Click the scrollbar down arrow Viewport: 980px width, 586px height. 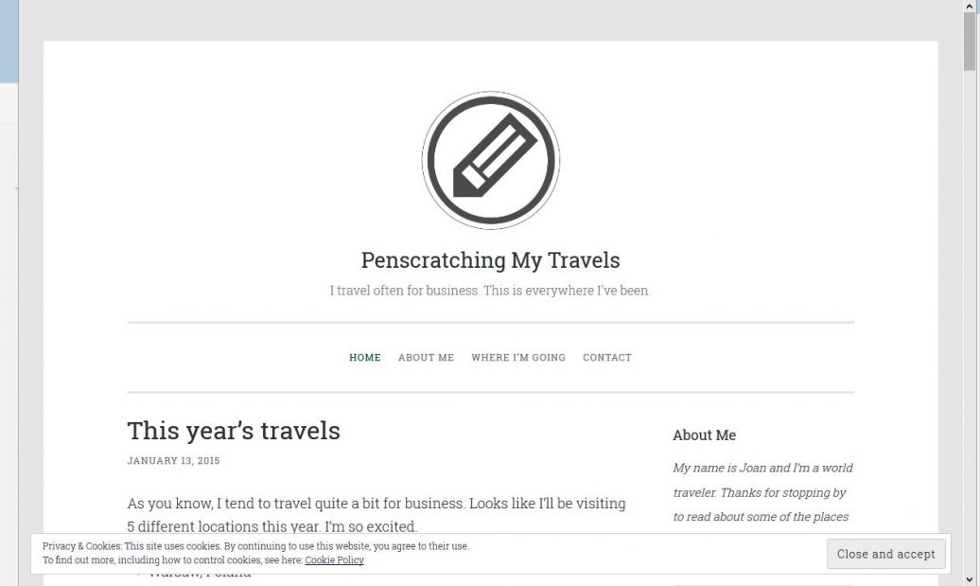pyautogui.click(x=971, y=578)
